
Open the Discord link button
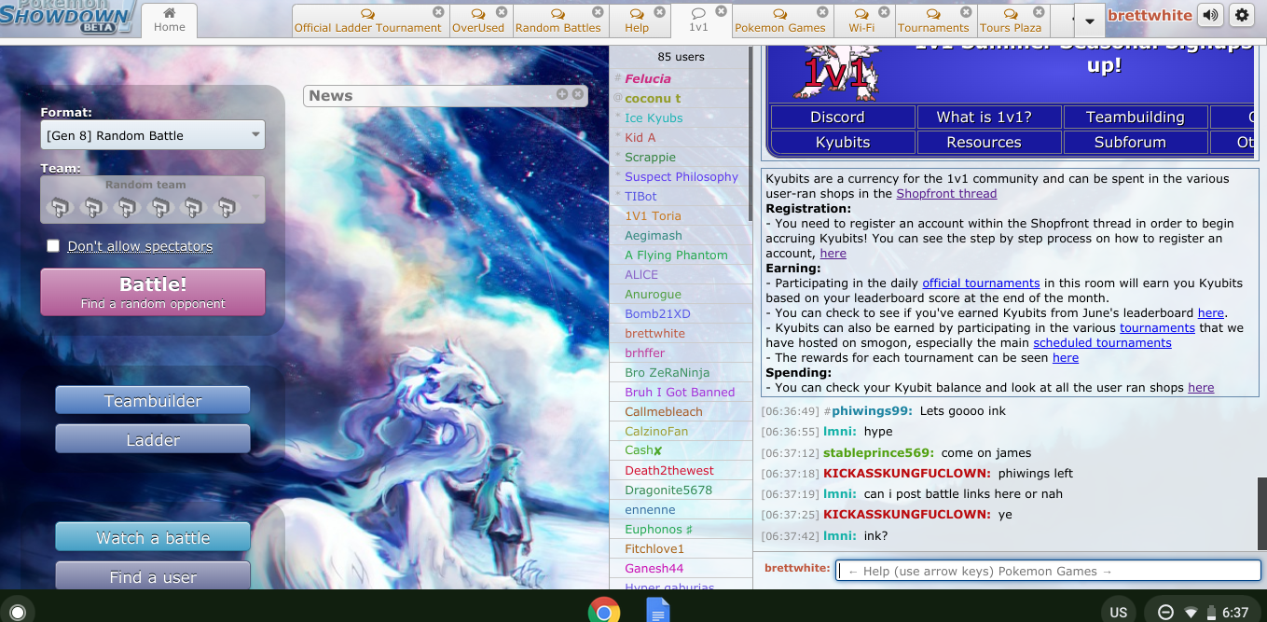coord(843,117)
